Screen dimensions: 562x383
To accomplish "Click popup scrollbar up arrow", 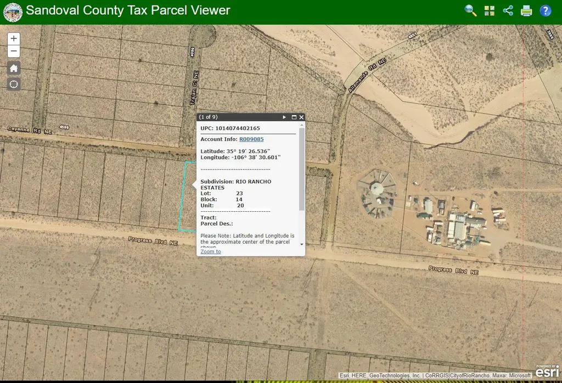I will pos(302,125).
